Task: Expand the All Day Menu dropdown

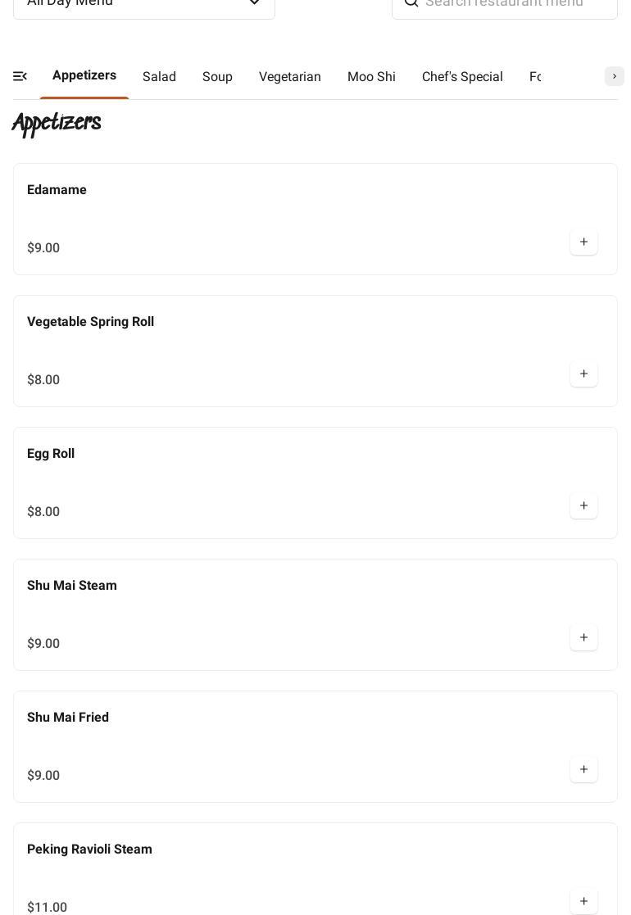Action: point(144,5)
